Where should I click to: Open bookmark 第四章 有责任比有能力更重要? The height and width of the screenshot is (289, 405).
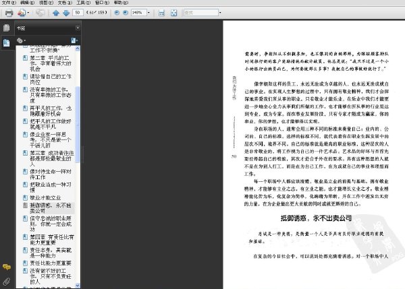tap(52, 240)
